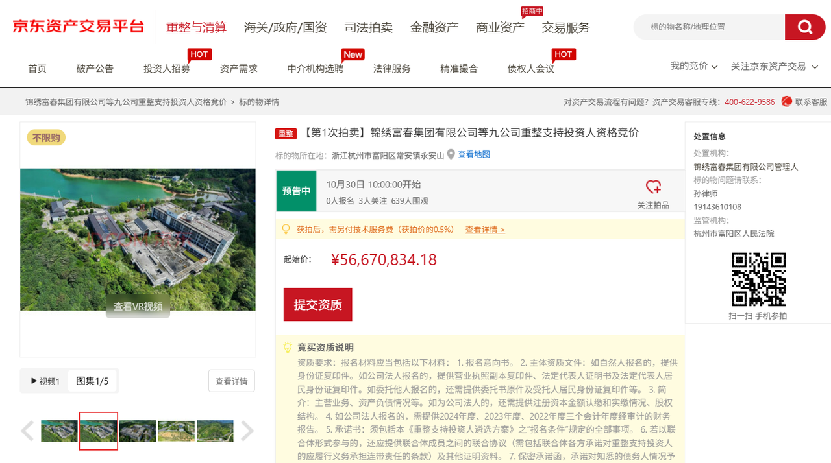Show next thumbnails with right arrow
831x463 pixels.
tap(247, 431)
